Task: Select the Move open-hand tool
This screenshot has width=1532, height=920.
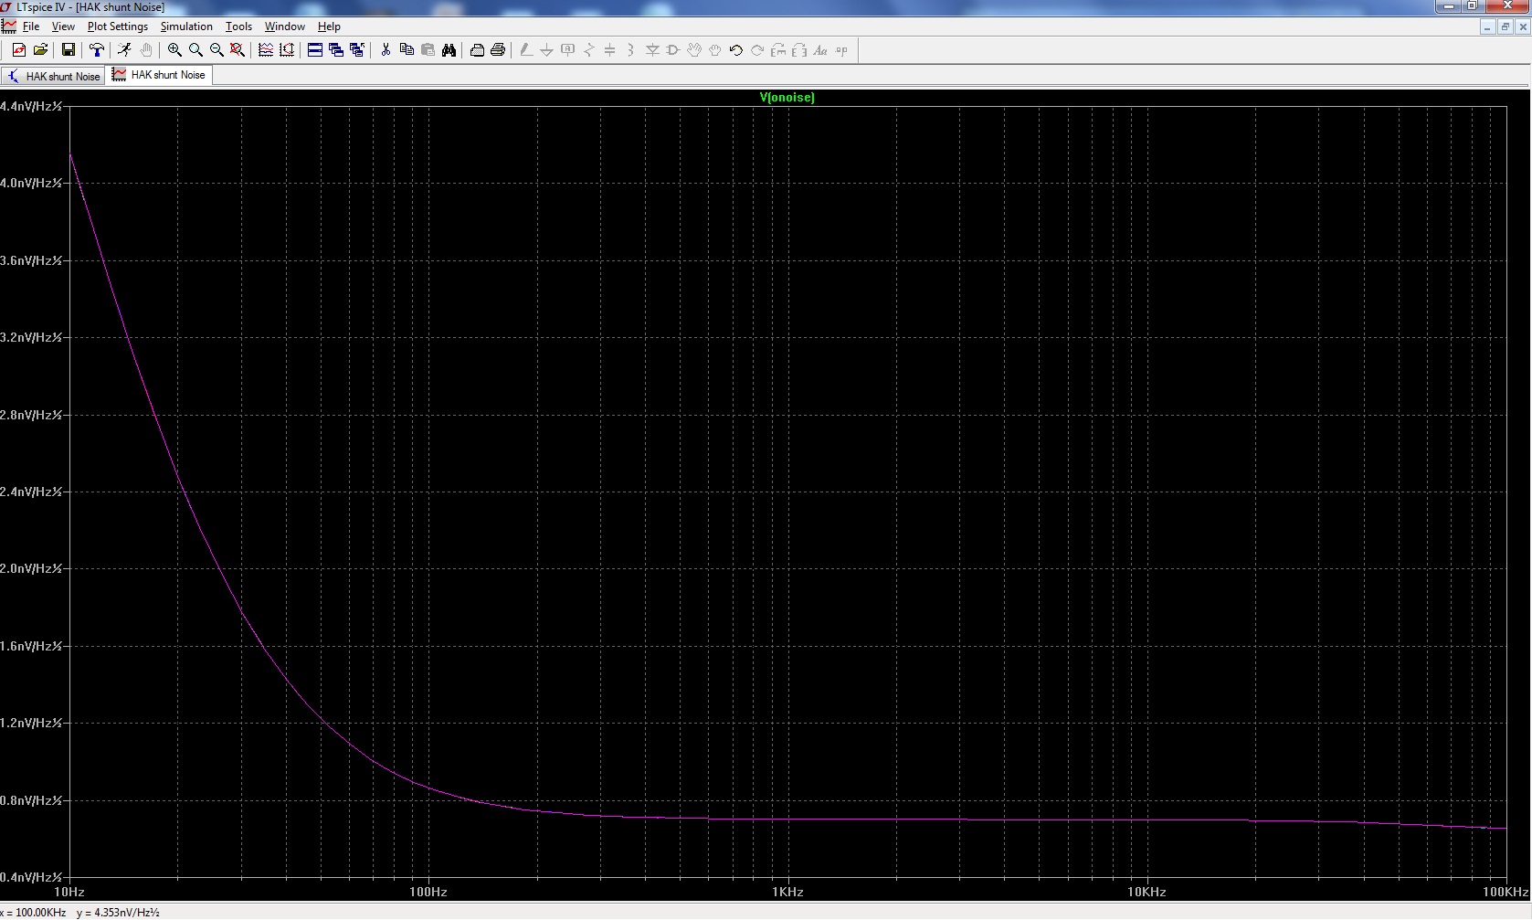Action: click(x=694, y=50)
